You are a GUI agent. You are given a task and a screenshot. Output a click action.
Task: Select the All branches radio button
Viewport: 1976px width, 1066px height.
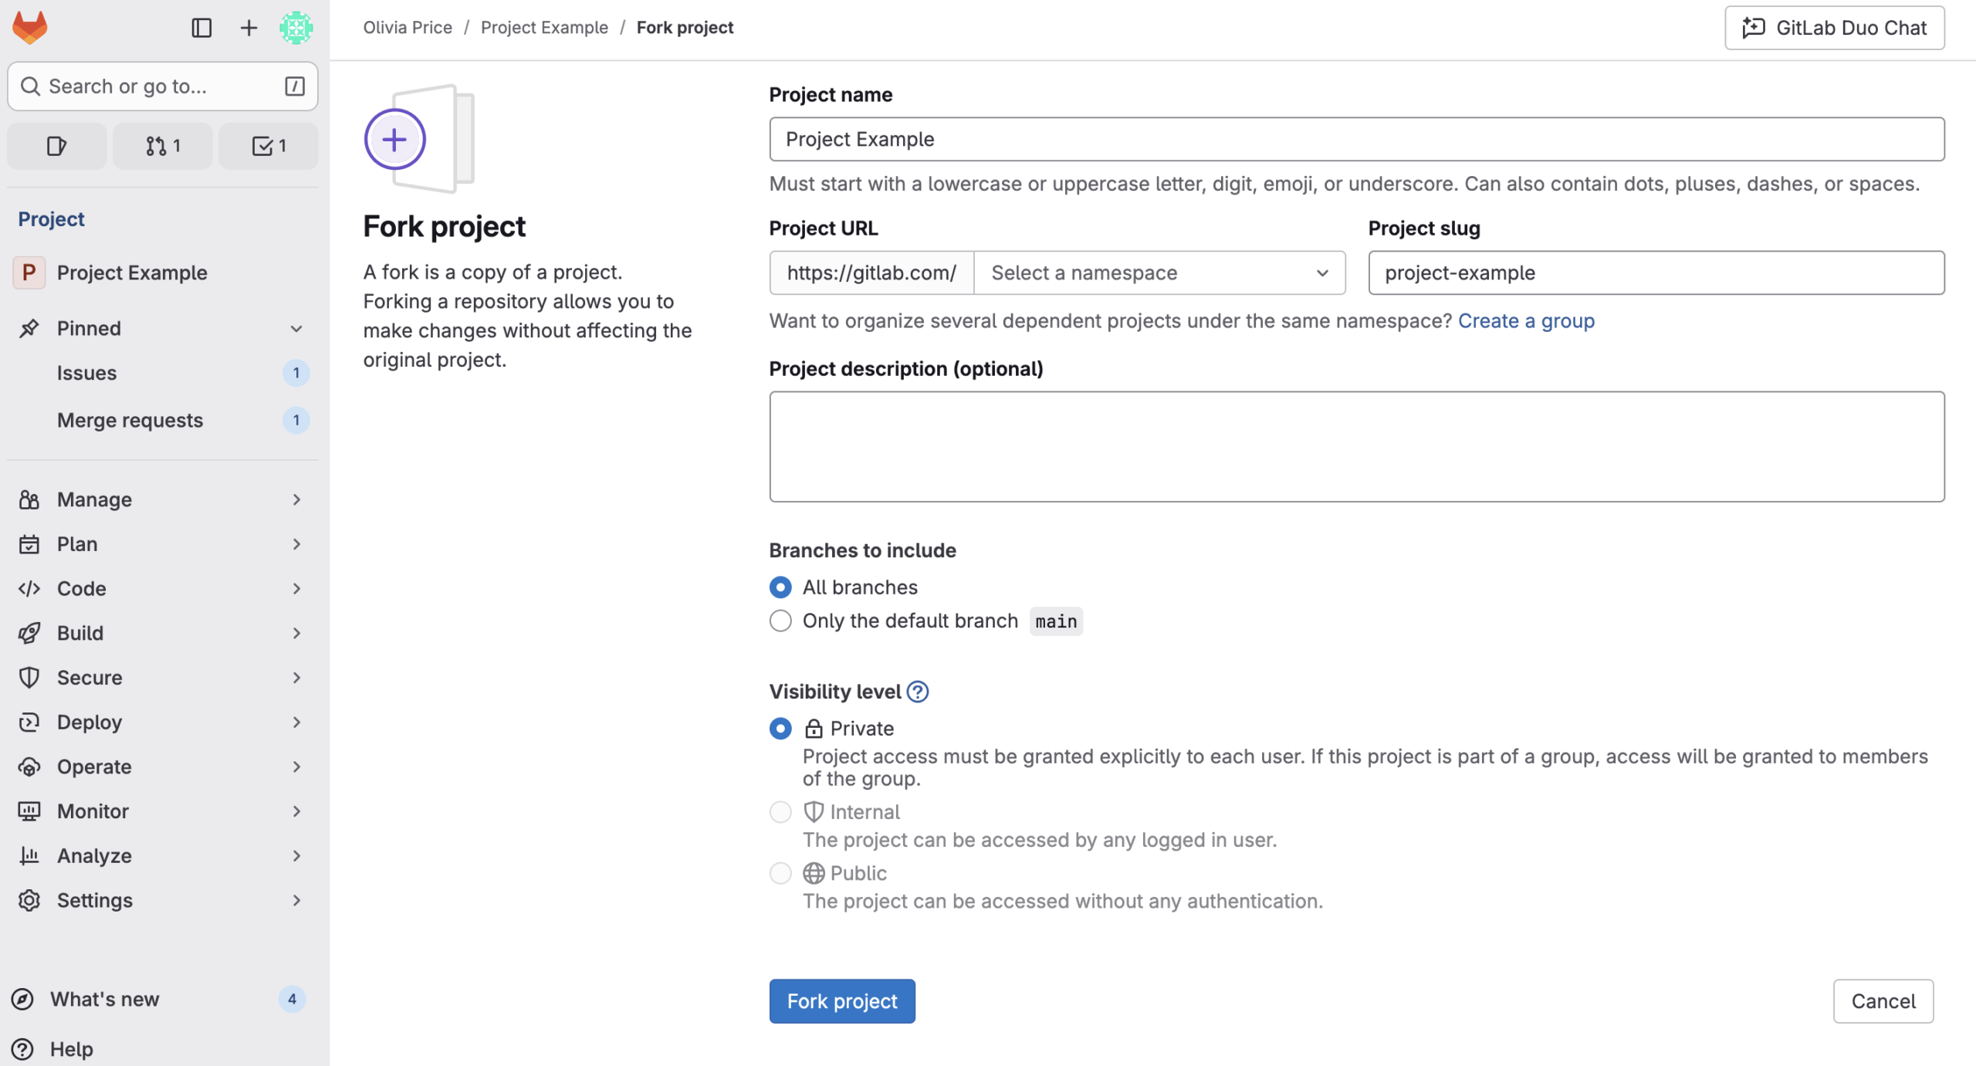(x=780, y=587)
